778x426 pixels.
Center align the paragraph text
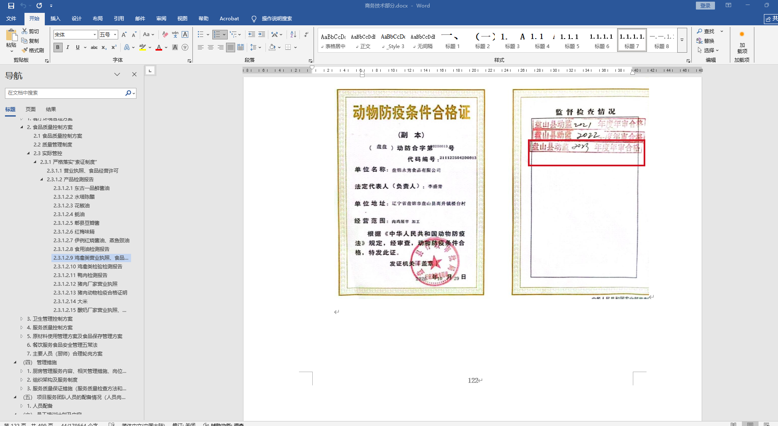click(x=211, y=47)
